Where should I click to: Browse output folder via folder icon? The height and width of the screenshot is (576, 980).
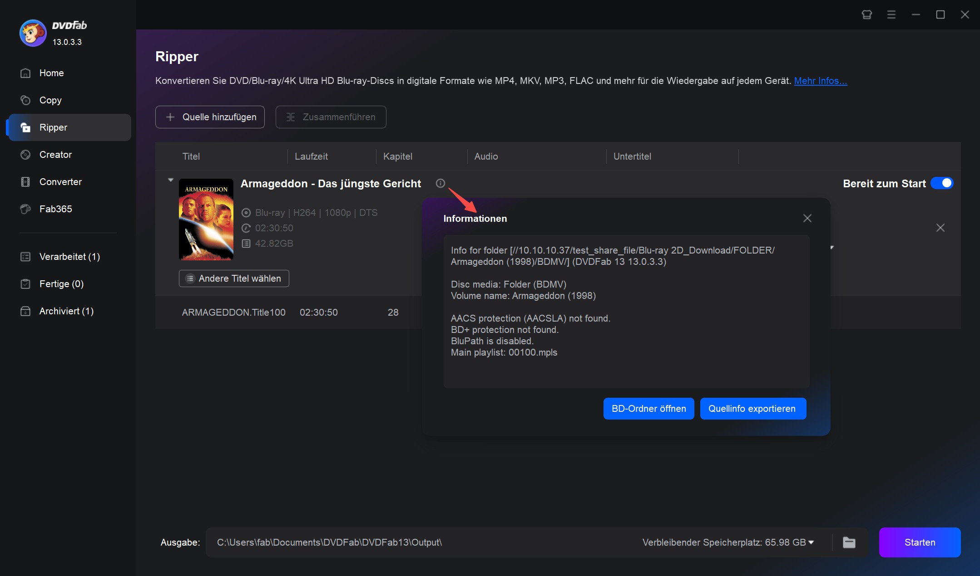pyautogui.click(x=849, y=542)
